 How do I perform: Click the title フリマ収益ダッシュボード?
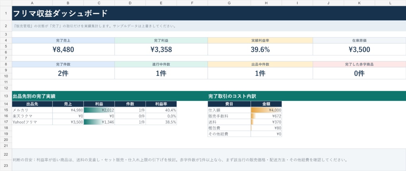(60, 13)
